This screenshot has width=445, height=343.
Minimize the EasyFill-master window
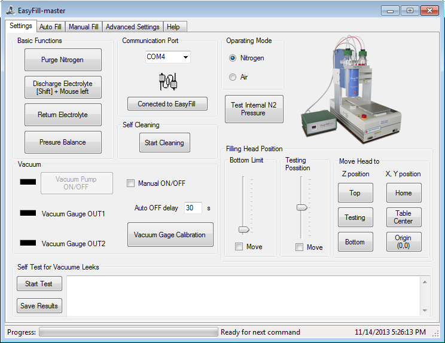point(390,11)
